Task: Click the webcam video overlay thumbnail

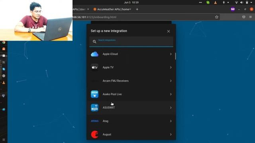Action: click(x=36, y=20)
